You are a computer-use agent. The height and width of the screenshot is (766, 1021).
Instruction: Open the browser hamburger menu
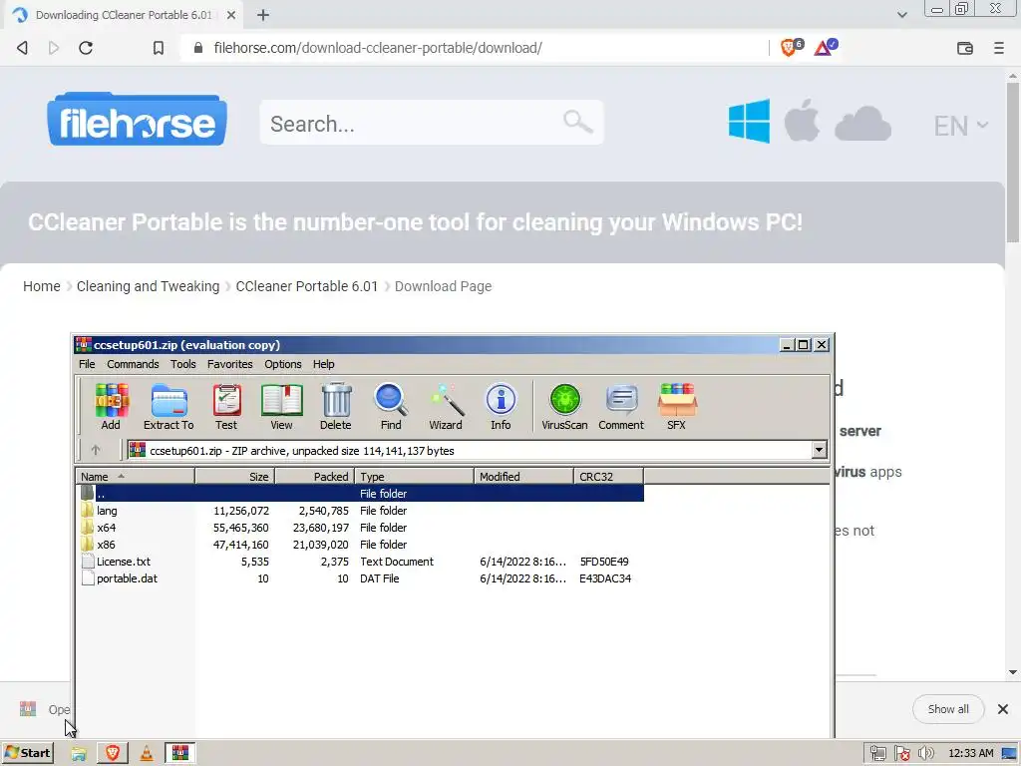click(x=999, y=48)
